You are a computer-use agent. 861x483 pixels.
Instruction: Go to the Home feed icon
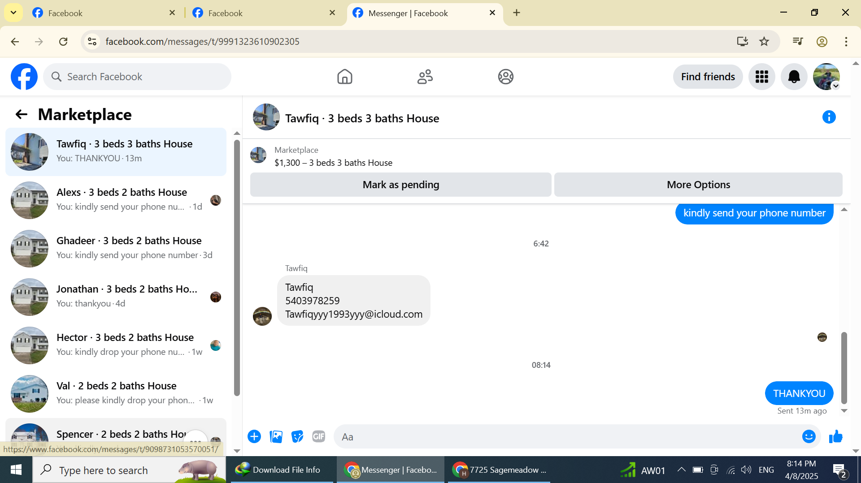pos(344,77)
